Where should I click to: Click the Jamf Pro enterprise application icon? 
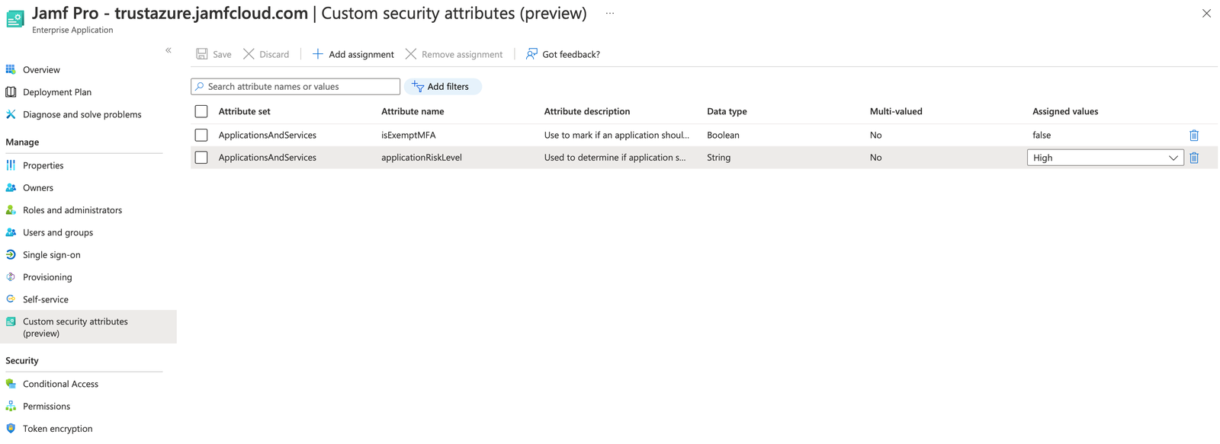coord(14,18)
